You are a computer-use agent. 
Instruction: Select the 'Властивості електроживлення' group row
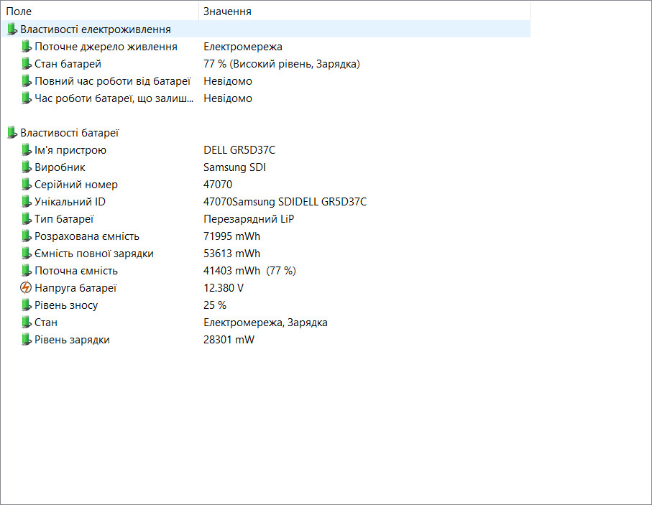(x=265, y=29)
